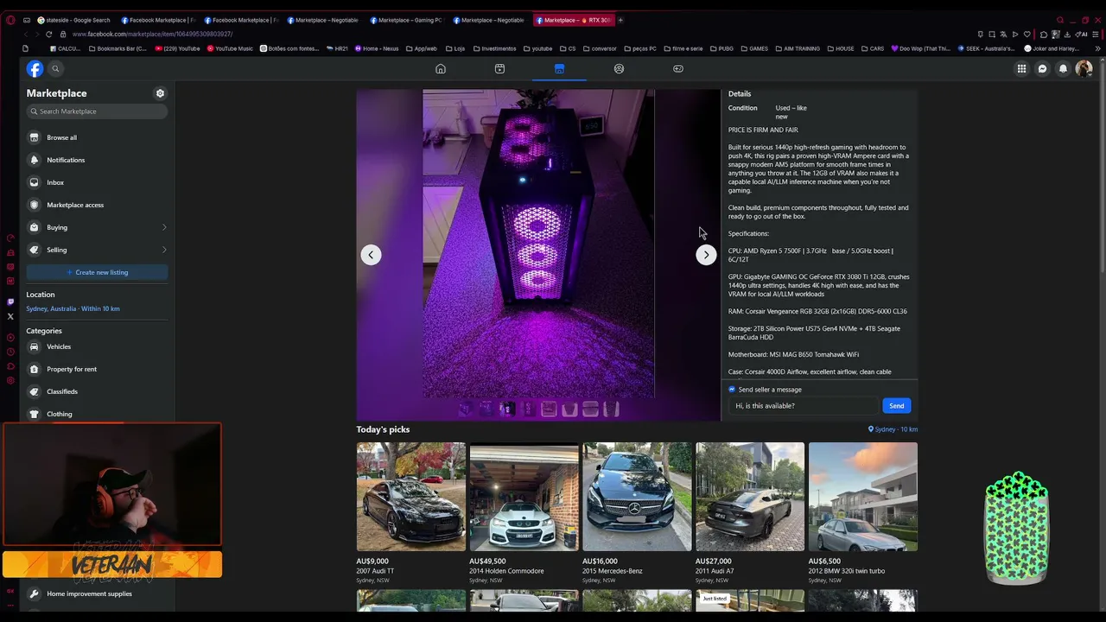Screen dimensions: 1106x622
Task: Expand the Buying submenu chevron
Action: click(164, 227)
